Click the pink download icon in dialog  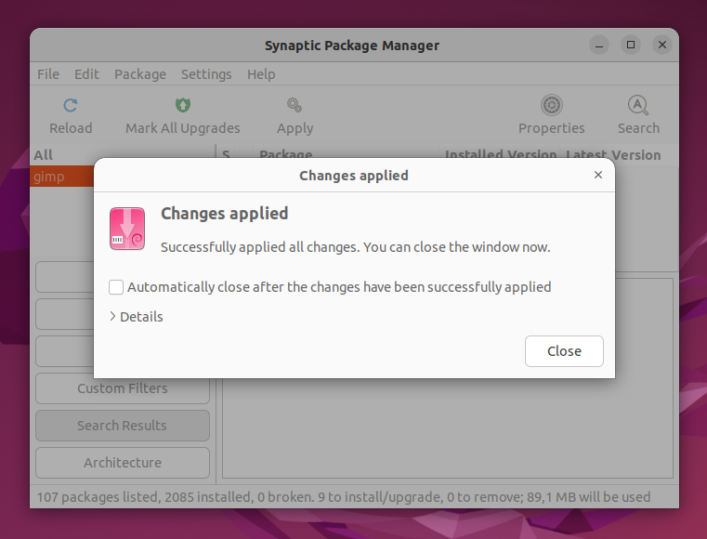click(127, 229)
